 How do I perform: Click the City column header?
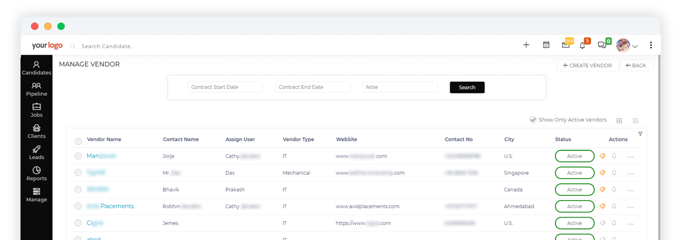tap(509, 139)
